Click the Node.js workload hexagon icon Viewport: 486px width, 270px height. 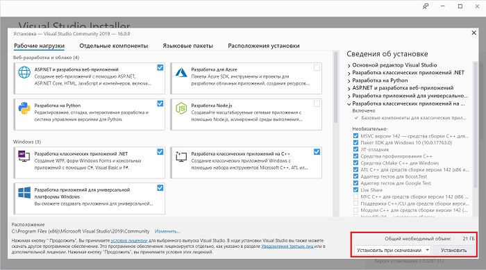click(x=181, y=108)
